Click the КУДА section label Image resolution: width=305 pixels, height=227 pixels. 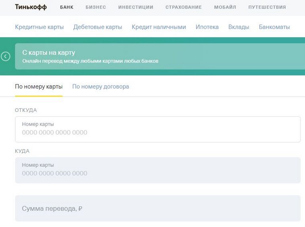tap(22, 151)
